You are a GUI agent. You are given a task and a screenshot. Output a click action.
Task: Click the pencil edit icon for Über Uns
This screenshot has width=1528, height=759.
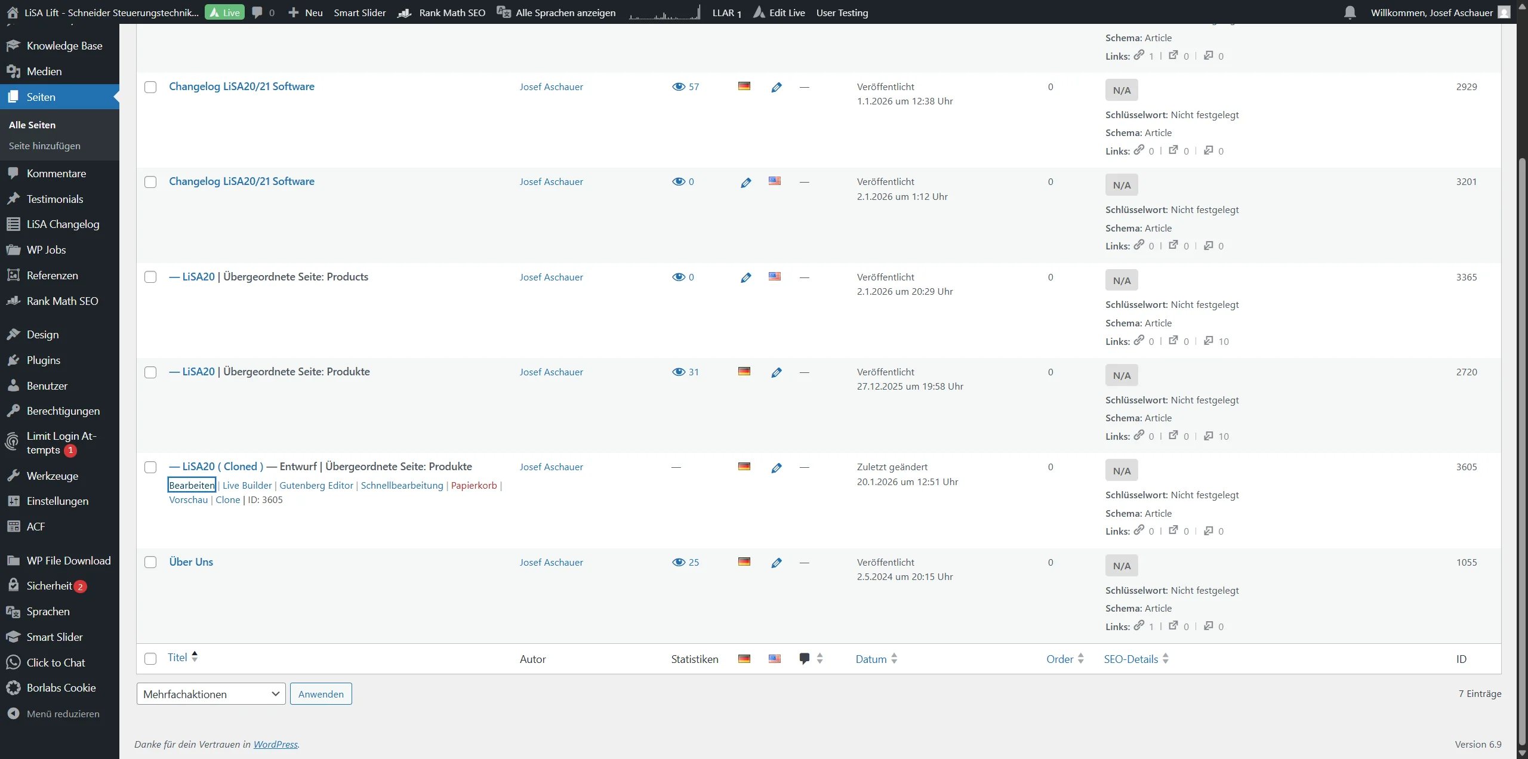coord(777,561)
